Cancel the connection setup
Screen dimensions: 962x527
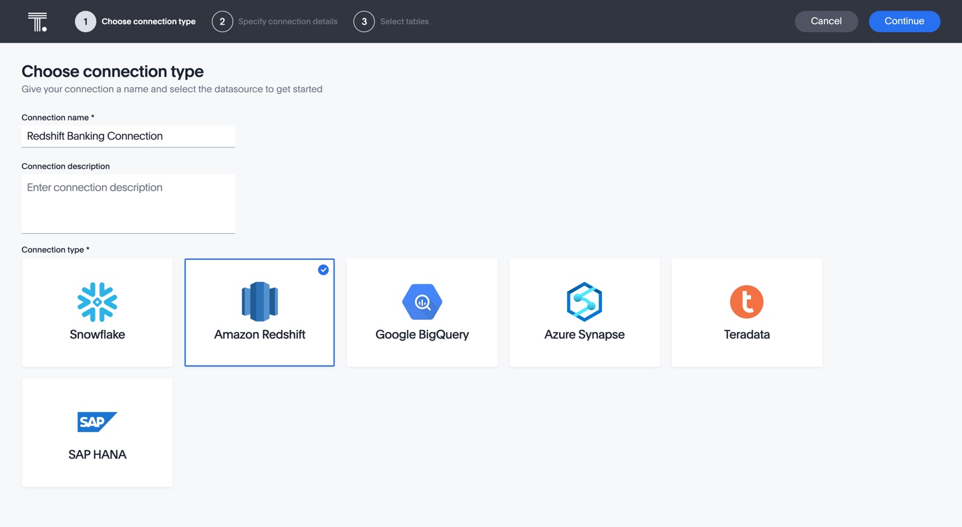tap(826, 21)
